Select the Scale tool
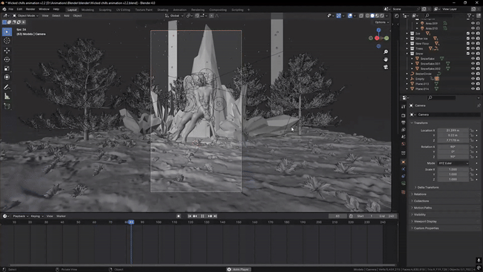The width and height of the screenshot is (483, 272). [x=7, y=68]
